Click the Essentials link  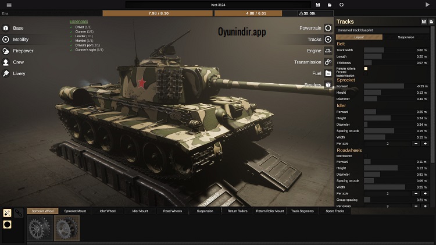pos(78,22)
